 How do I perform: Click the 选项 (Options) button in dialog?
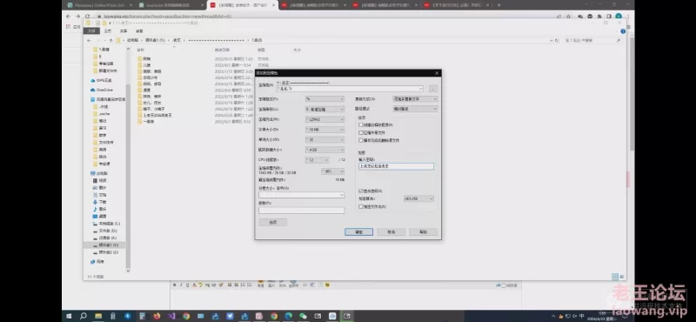273,222
